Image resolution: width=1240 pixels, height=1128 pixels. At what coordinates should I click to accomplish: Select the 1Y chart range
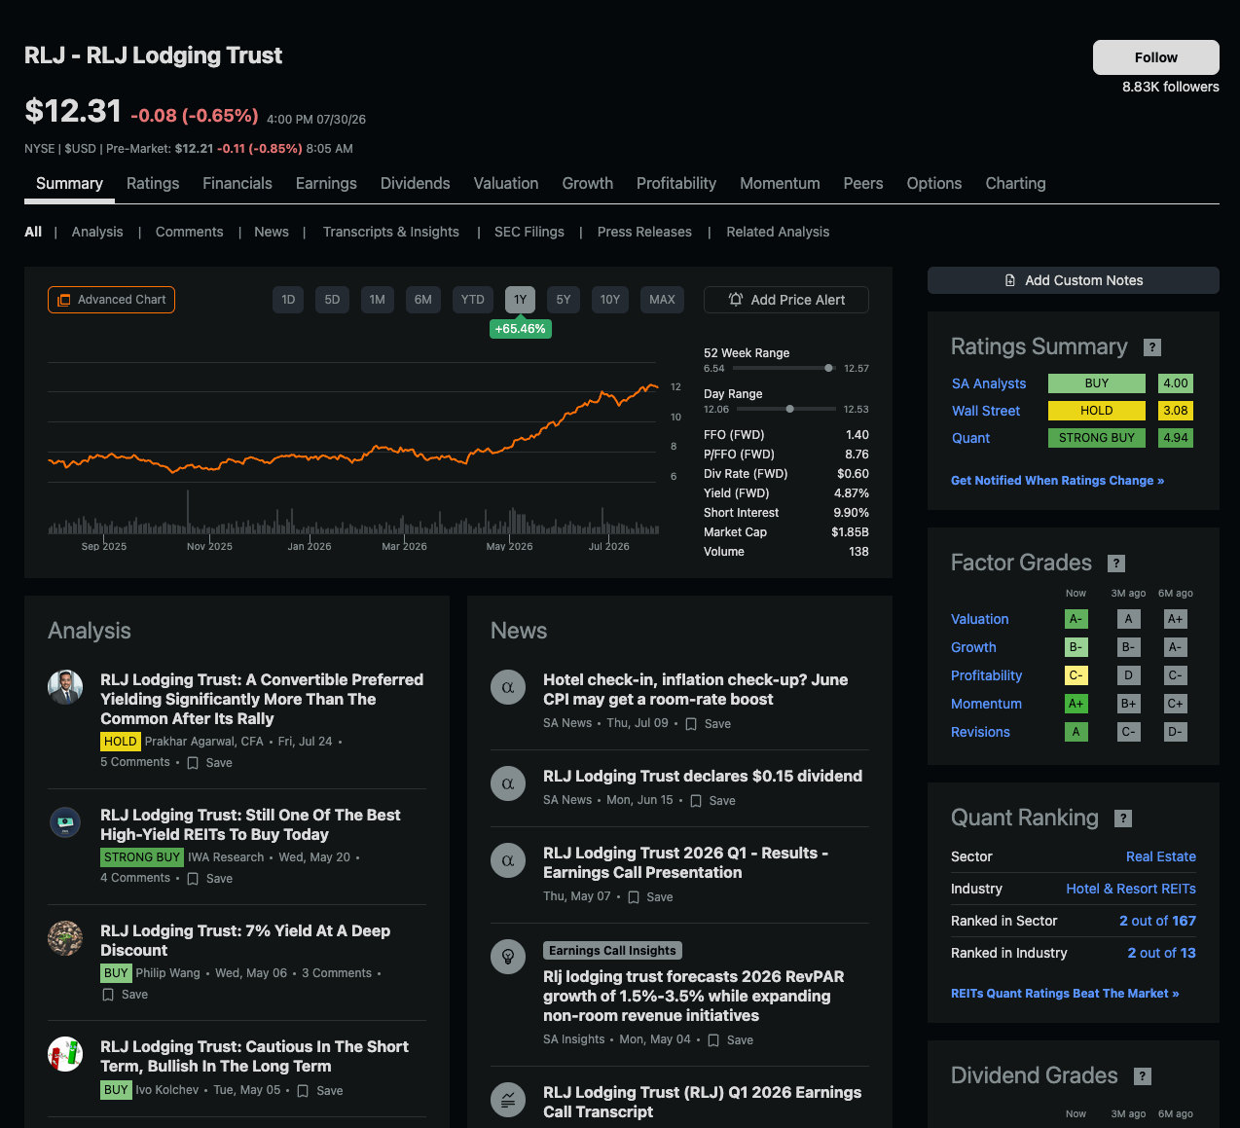coord(520,300)
